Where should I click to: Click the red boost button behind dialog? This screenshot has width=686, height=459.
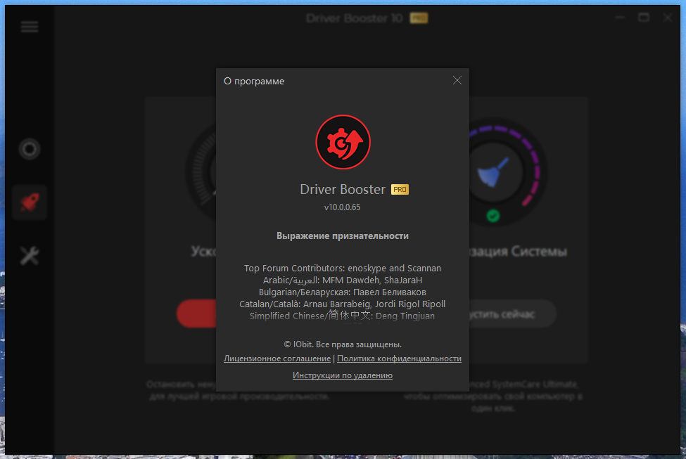pyautogui.click(x=196, y=313)
